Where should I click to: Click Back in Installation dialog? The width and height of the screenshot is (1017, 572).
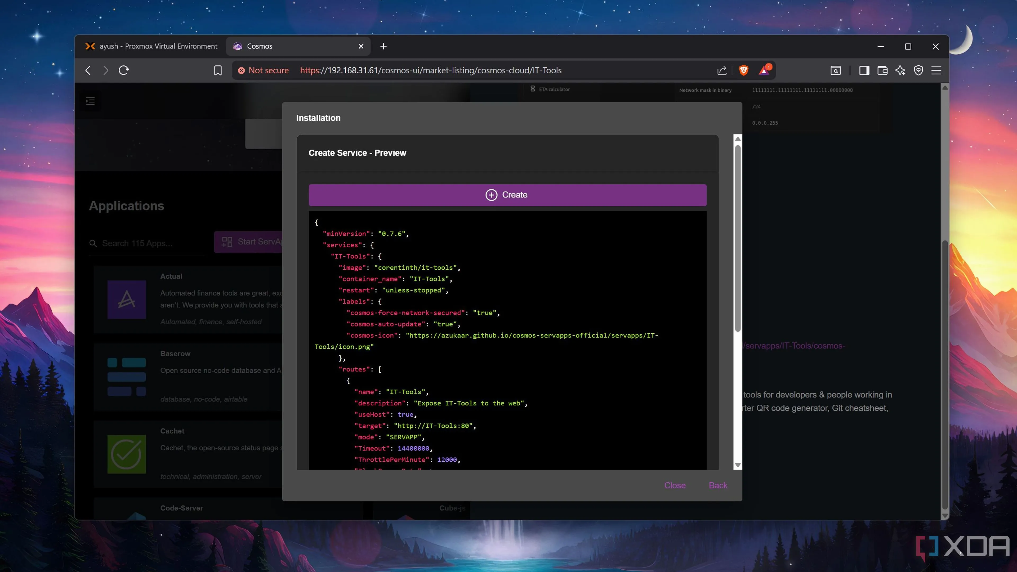(718, 485)
